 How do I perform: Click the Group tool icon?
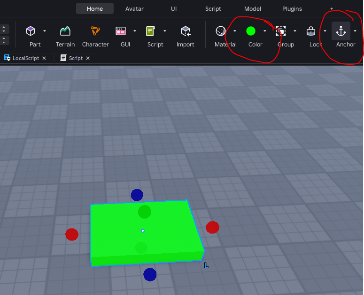click(281, 31)
